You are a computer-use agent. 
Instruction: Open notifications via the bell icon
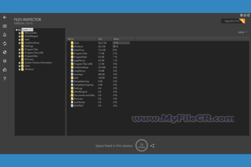[5, 35]
